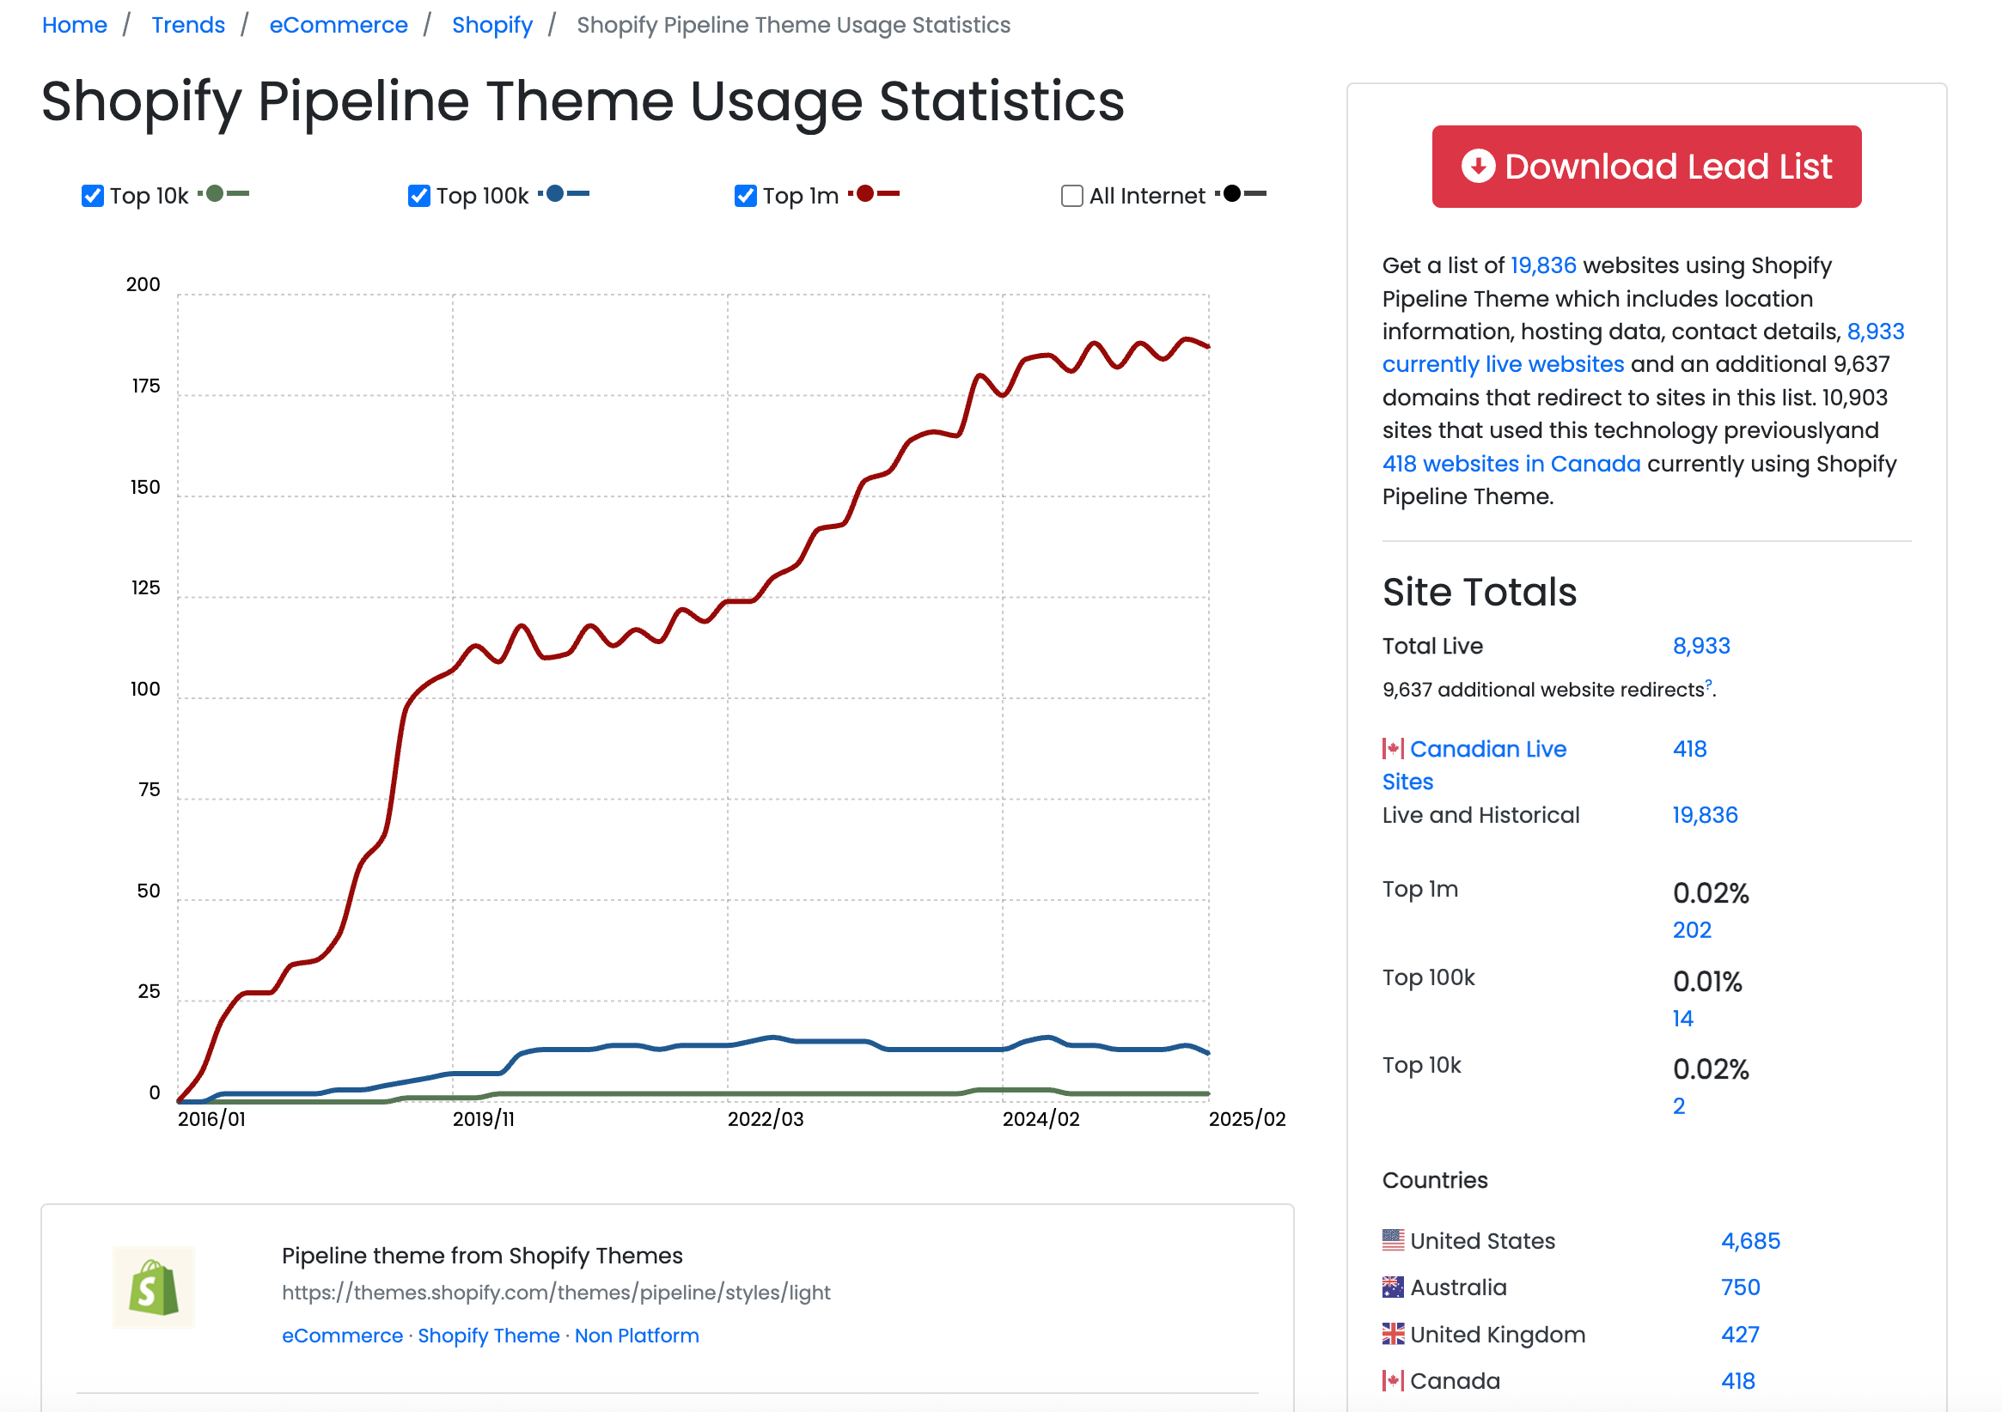
Task: Click the redirects question mark superscript
Action: tap(1708, 685)
